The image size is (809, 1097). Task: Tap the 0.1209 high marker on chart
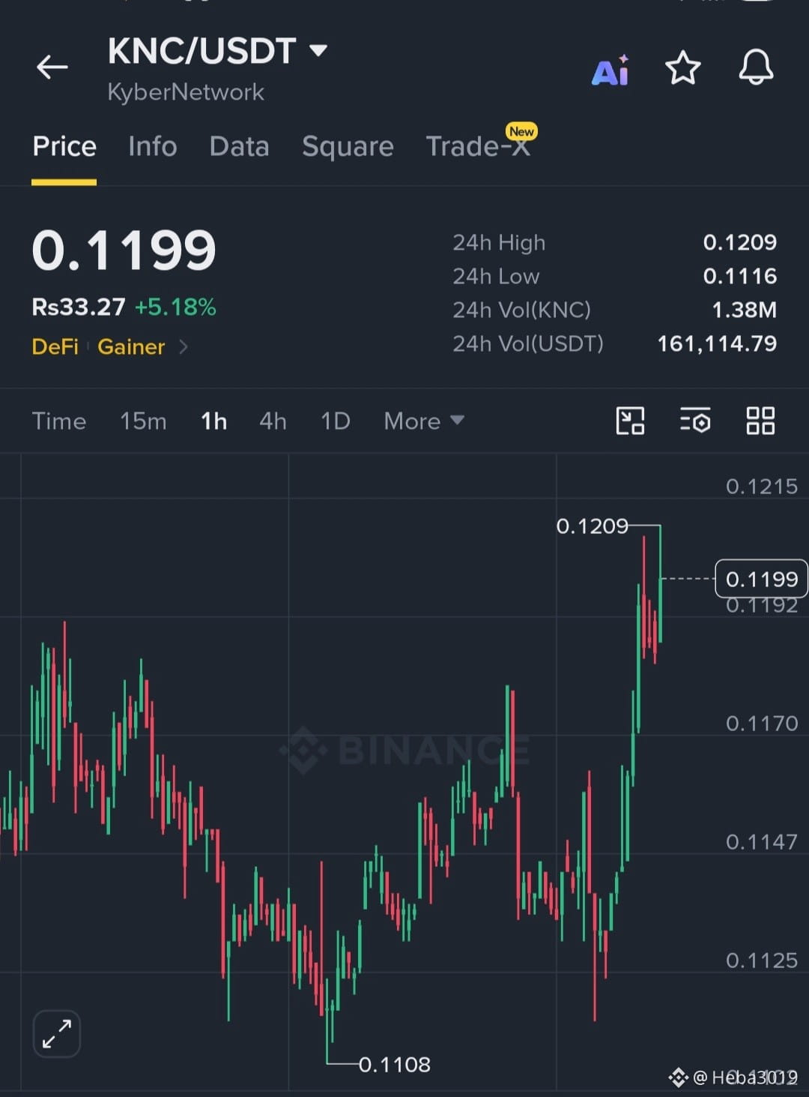click(x=593, y=526)
